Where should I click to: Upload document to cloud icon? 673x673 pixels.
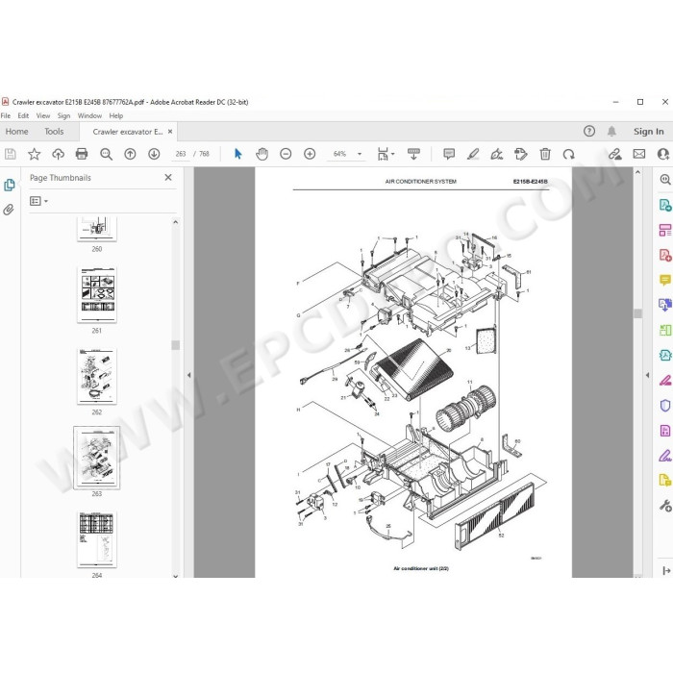[x=58, y=154]
